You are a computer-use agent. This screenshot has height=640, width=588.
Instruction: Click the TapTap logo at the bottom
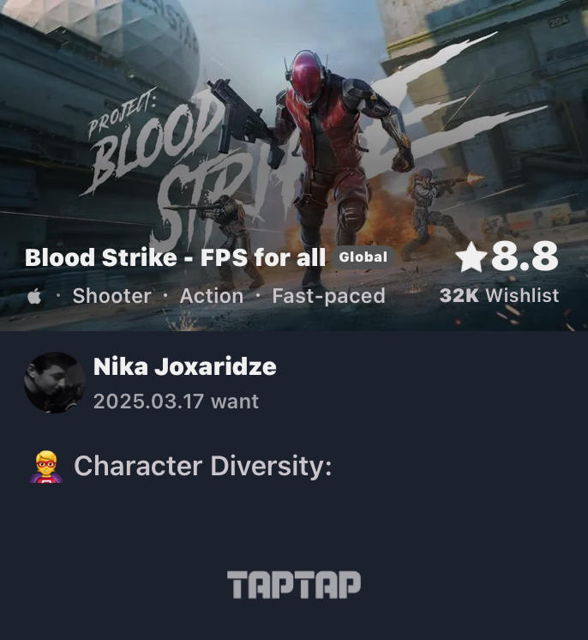coord(294,584)
